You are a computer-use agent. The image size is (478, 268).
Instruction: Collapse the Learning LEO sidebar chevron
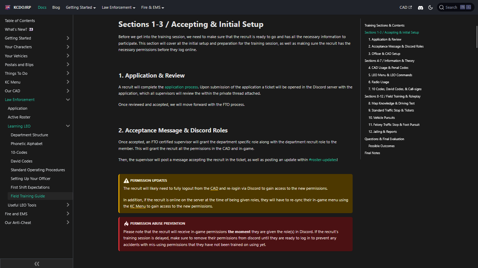click(x=68, y=126)
